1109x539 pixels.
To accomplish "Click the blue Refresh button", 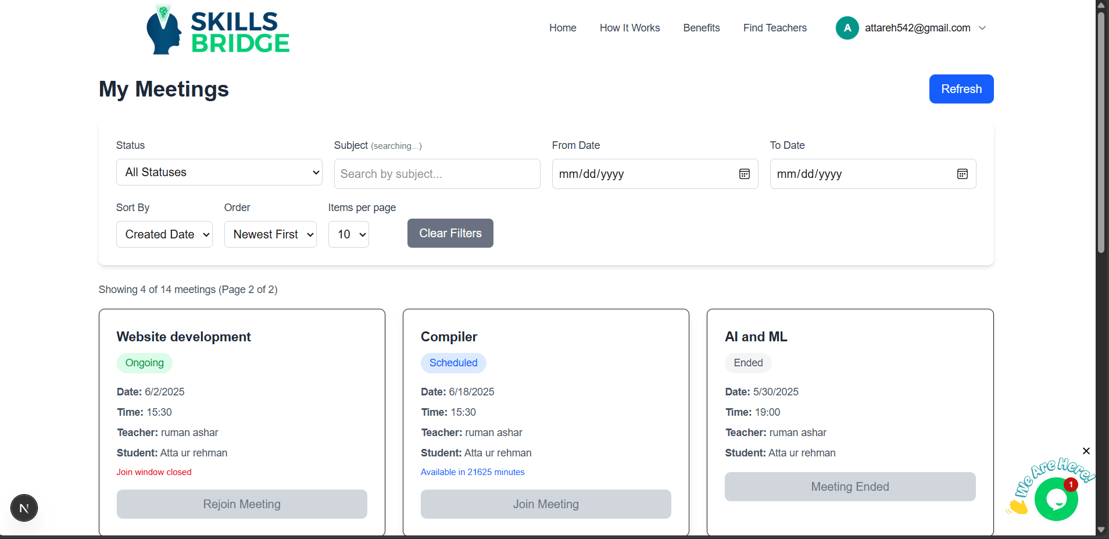I will click(961, 89).
